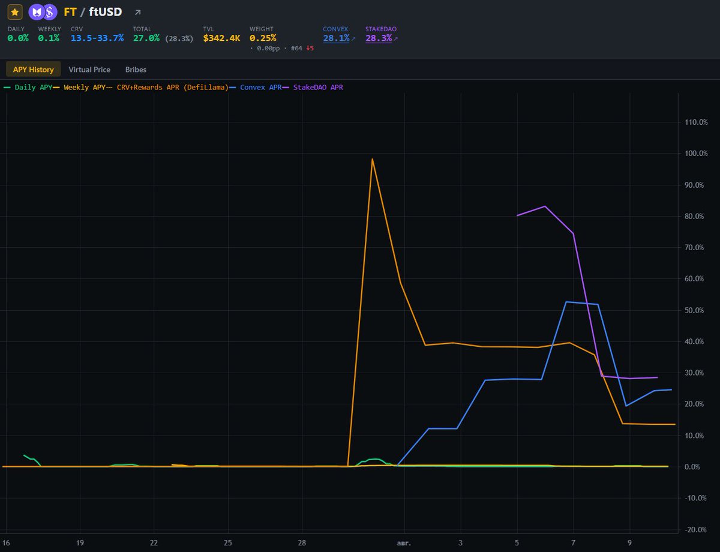720x552 pixels.
Task: Click the WEIGHT 0.25% value
Action: (263, 38)
